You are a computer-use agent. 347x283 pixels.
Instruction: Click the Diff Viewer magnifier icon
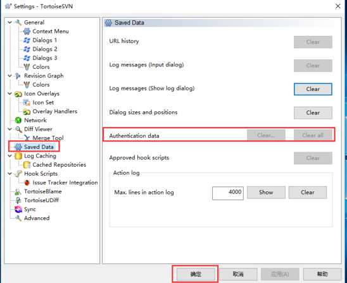click(18, 129)
